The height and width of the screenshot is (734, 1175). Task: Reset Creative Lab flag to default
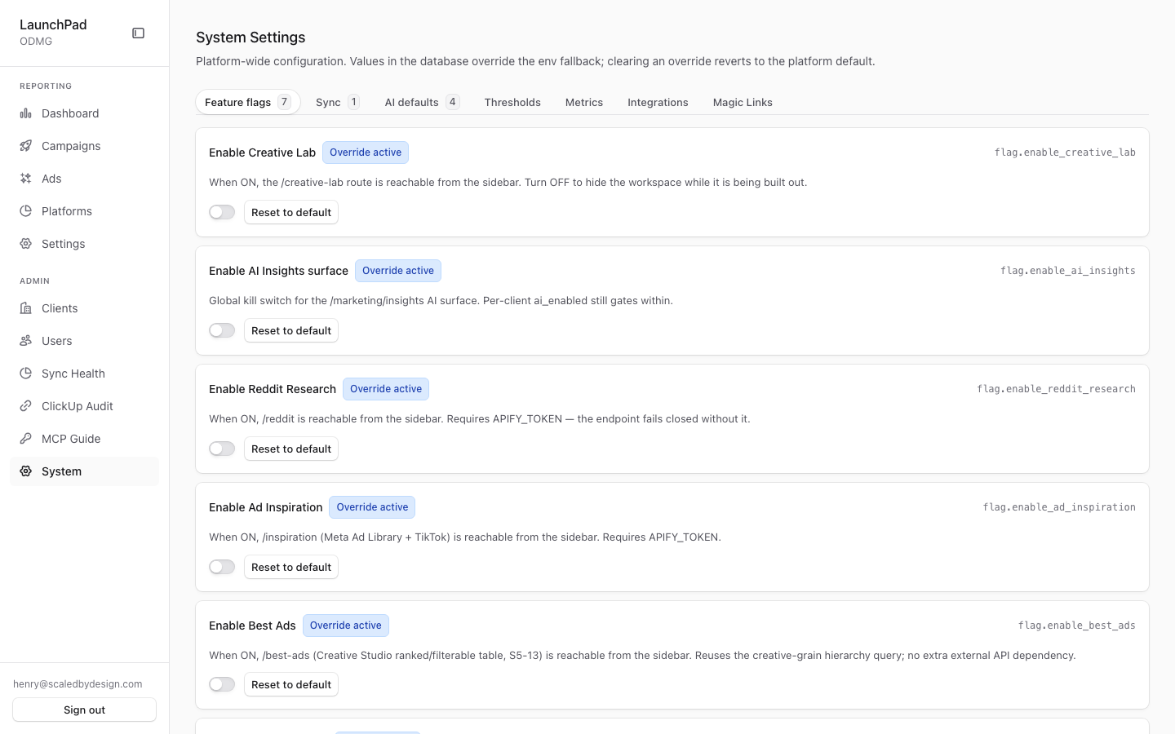tap(291, 212)
